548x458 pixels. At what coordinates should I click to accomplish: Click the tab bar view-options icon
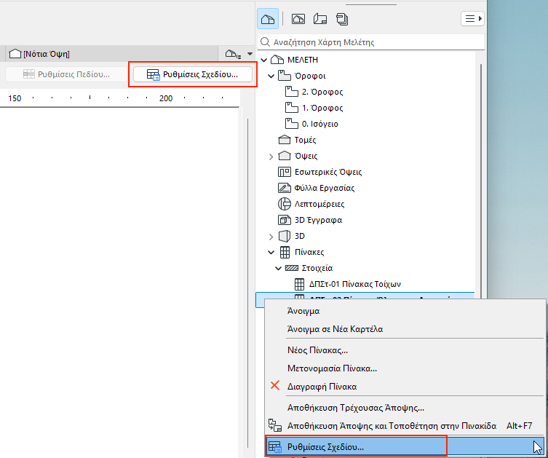pos(233,54)
